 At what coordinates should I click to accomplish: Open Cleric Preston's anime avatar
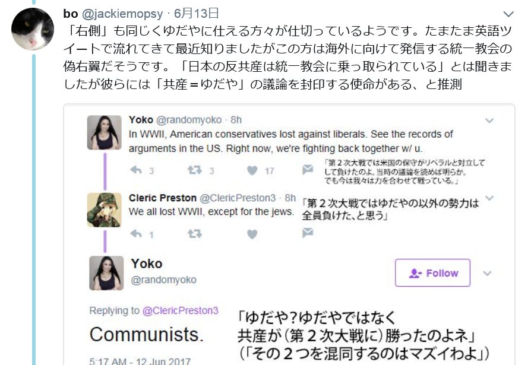pyautogui.click(x=105, y=210)
